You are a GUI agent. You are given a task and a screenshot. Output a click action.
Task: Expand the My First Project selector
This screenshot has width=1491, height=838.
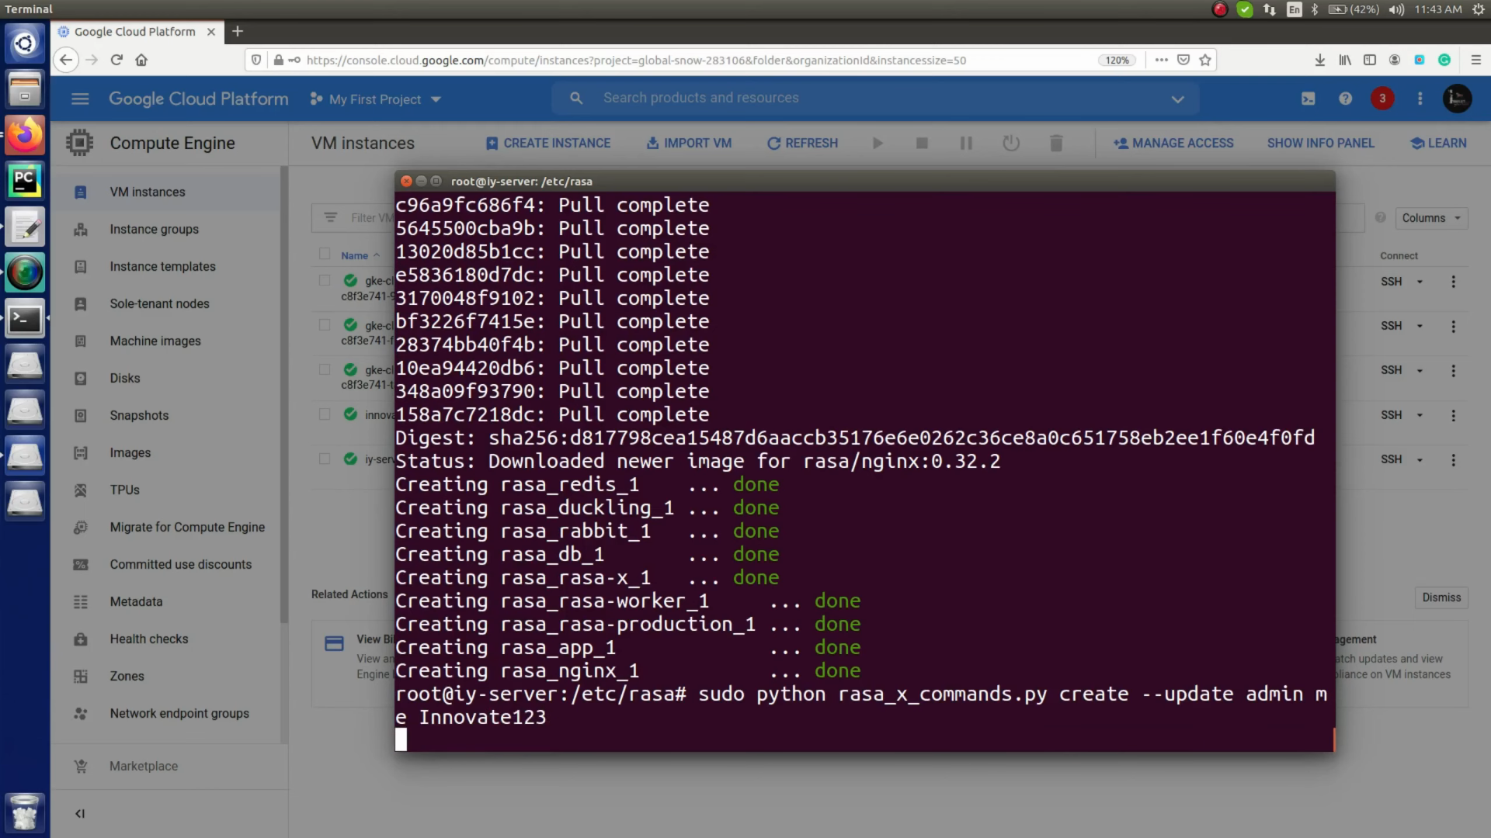(x=375, y=99)
